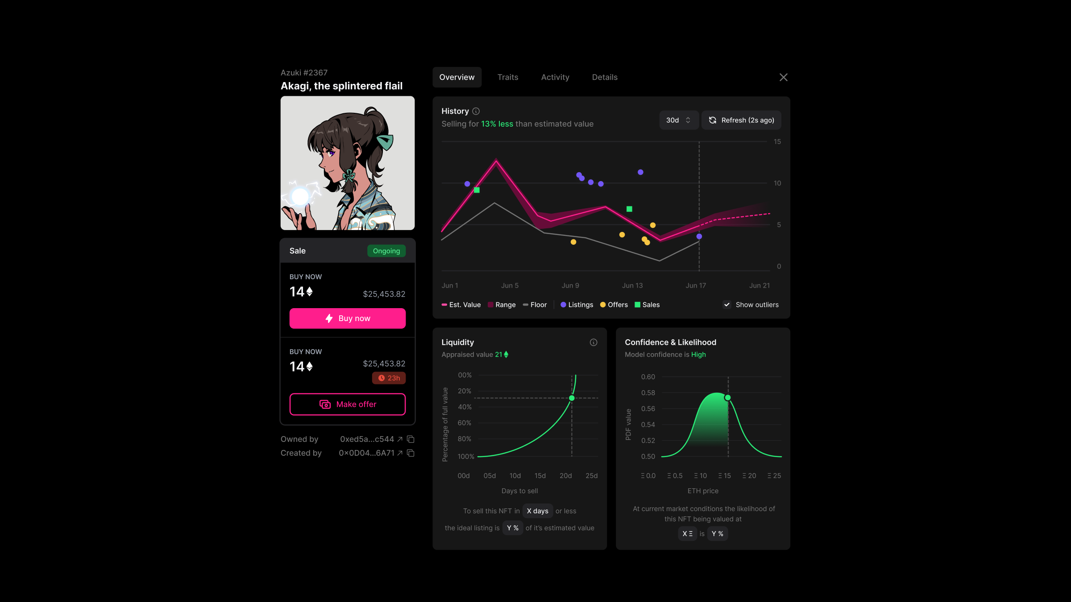Click the copy creator address icon
This screenshot has width=1071, height=602.
pyautogui.click(x=411, y=453)
